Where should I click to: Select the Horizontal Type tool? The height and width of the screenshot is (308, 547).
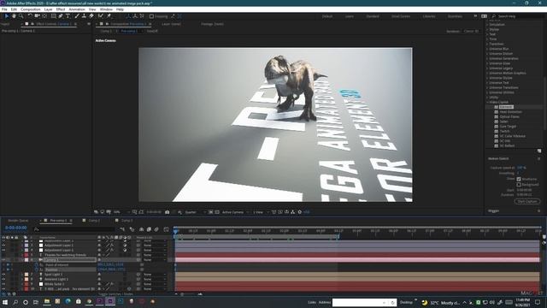[68, 16]
